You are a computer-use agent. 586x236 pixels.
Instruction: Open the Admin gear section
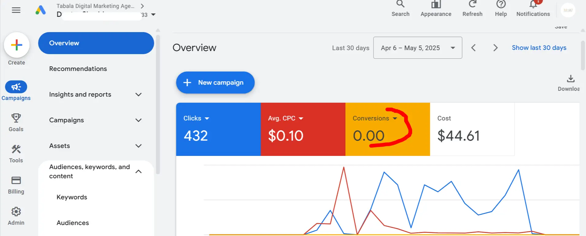(x=16, y=216)
